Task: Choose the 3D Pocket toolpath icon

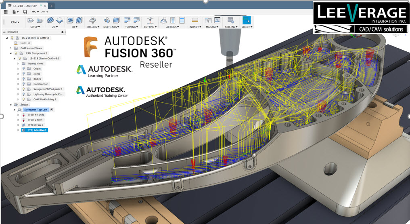Action: click(79, 20)
